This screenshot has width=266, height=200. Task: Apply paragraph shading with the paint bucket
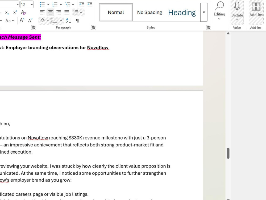[42, 21]
